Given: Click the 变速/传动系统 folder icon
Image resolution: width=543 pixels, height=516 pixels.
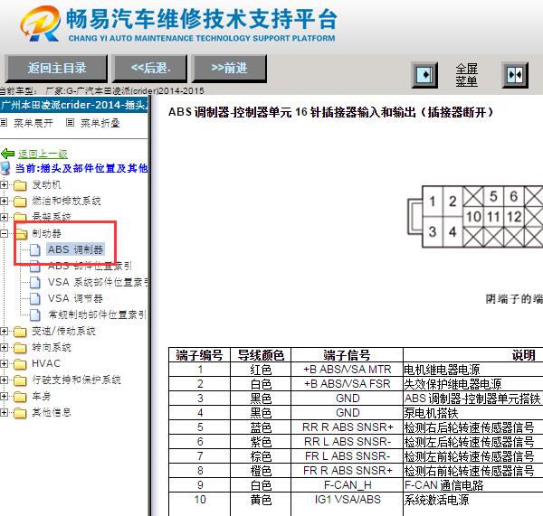Looking at the screenshot, I should [20, 332].
